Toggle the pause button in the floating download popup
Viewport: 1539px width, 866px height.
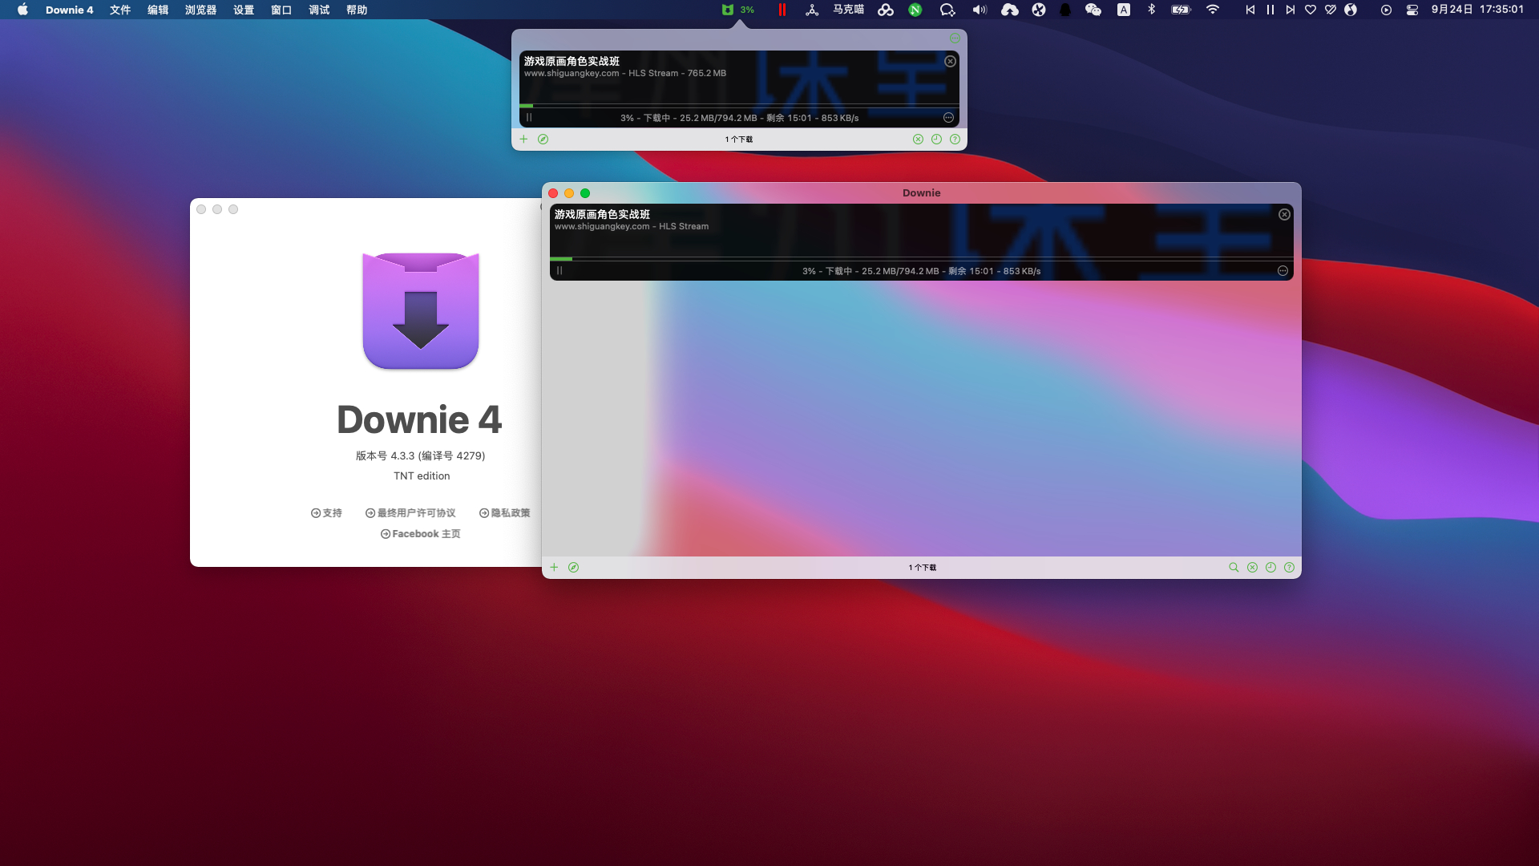tap(530, 117)
